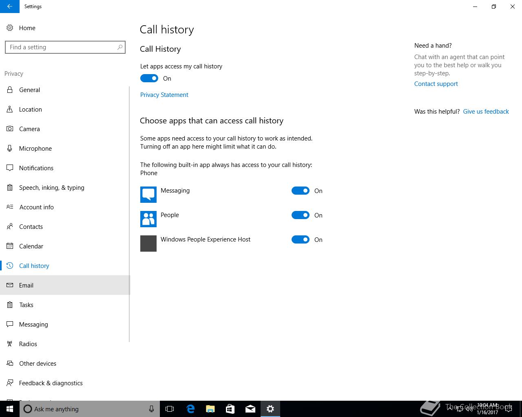Disable Windows People Experience Host access
The image size is (522, 417).
coord(301,239)
